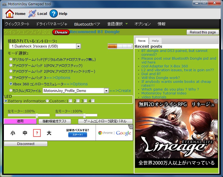The width and height of the screenshot is (223, 177).
Task: Choose LED Battery information radio
Action: click(6, 101)
